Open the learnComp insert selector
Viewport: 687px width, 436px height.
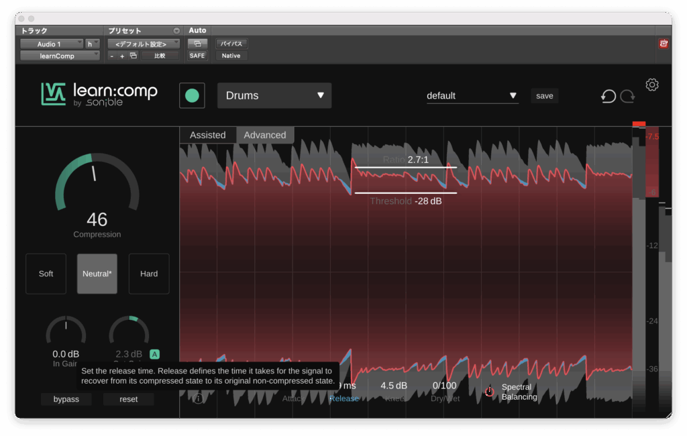coord(60,56)
